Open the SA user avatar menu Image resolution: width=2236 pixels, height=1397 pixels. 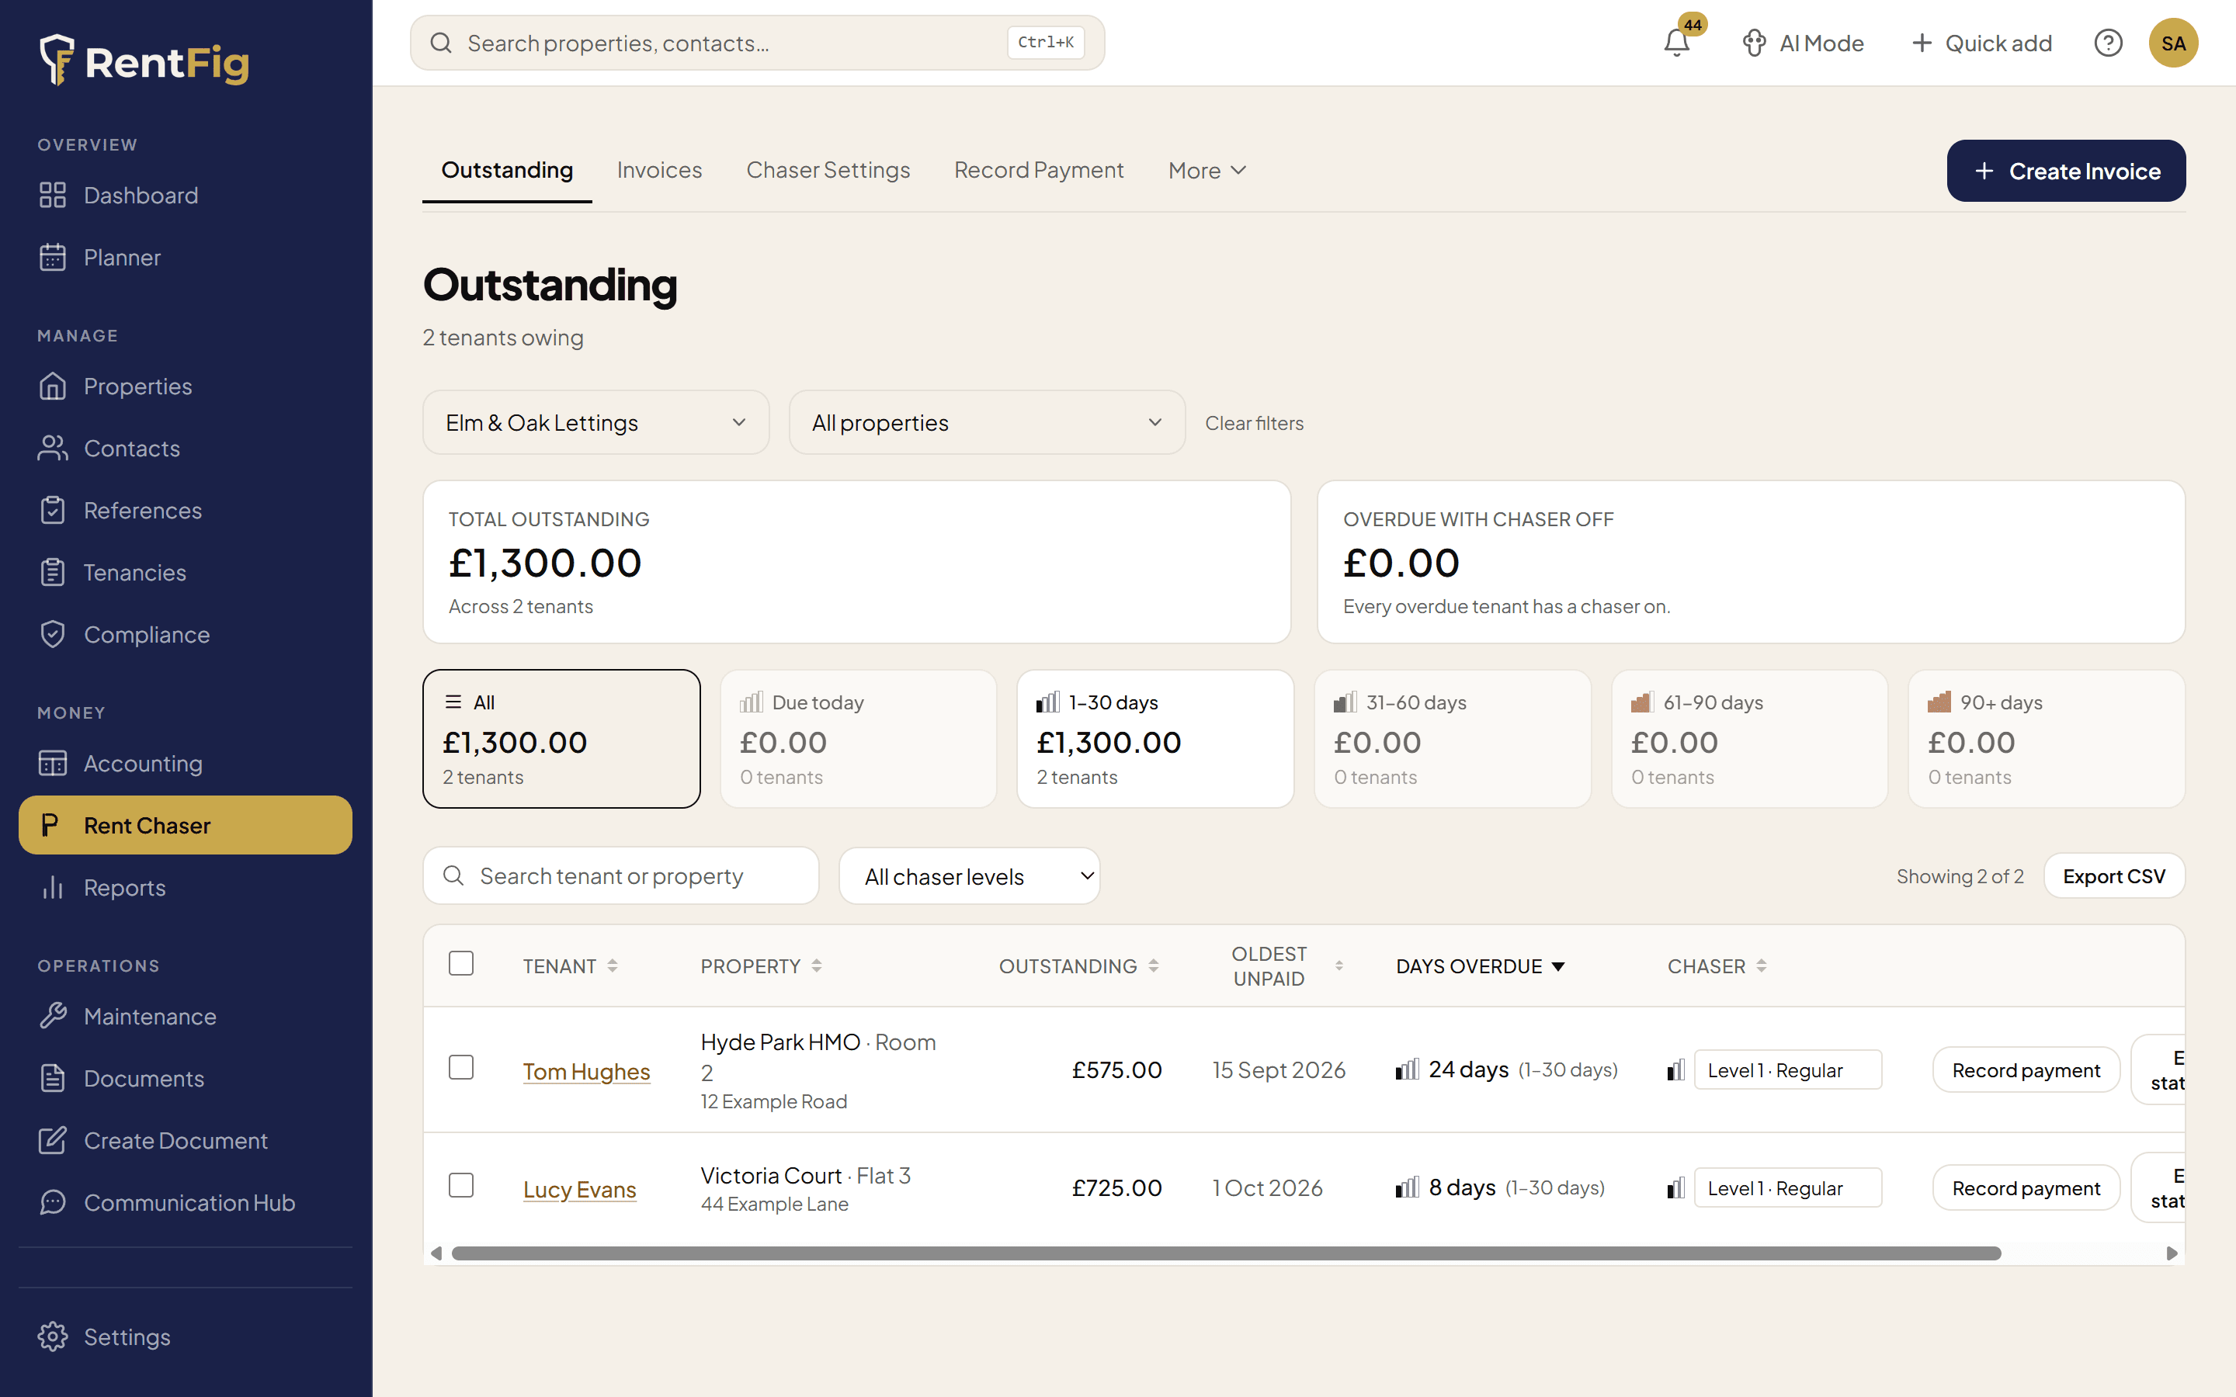2173,43
